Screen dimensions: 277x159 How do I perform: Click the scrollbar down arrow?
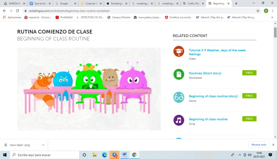tap(275, 137)
